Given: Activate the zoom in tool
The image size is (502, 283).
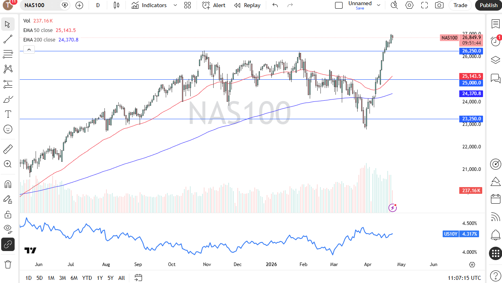Looking at the screenshot, I should click(8, 164).
